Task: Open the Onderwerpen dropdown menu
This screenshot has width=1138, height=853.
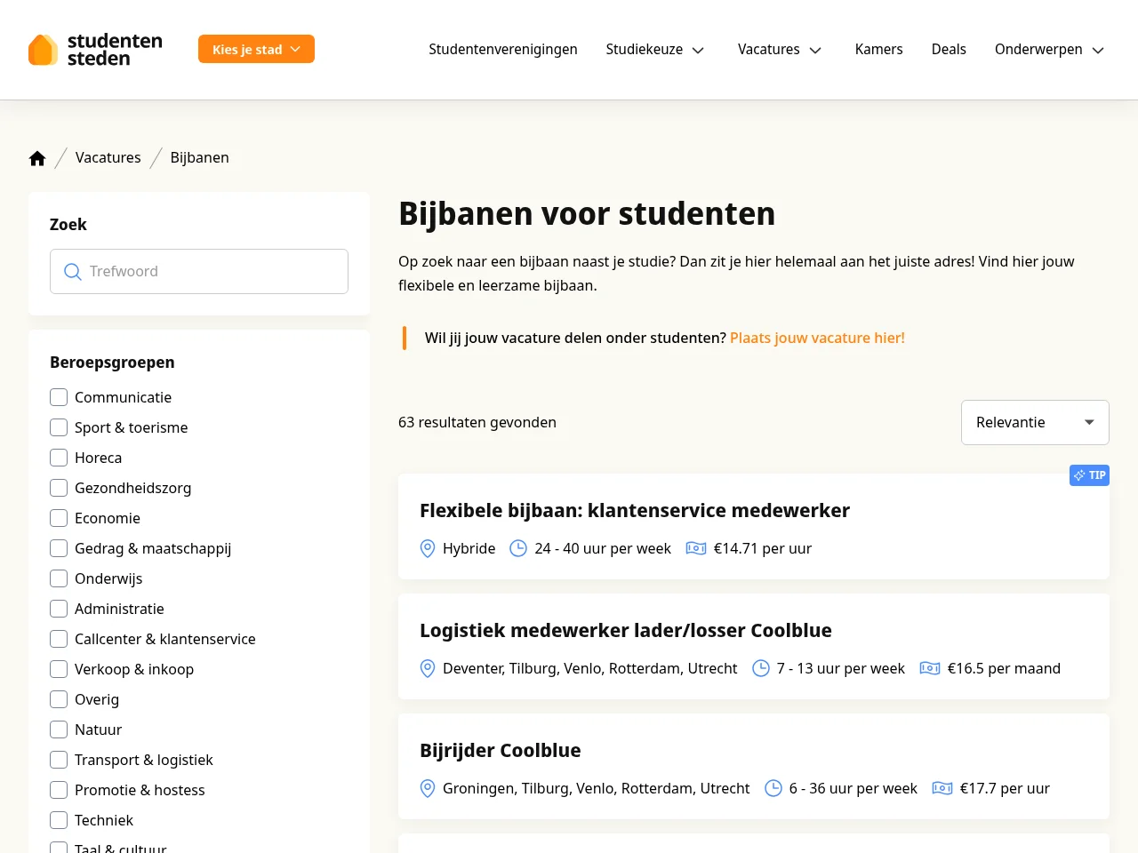Action: 1049,50
